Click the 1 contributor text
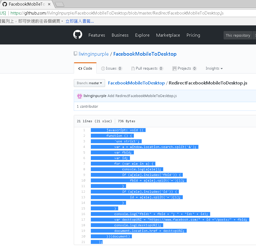The height and width of the screenshot is (252, 256). point(87,106)
